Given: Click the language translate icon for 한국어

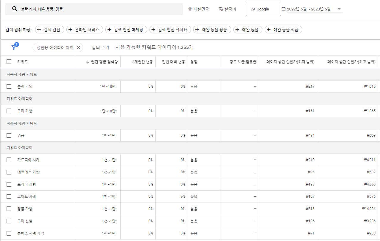Looking at the screenshot, I should tap(221, 9).
